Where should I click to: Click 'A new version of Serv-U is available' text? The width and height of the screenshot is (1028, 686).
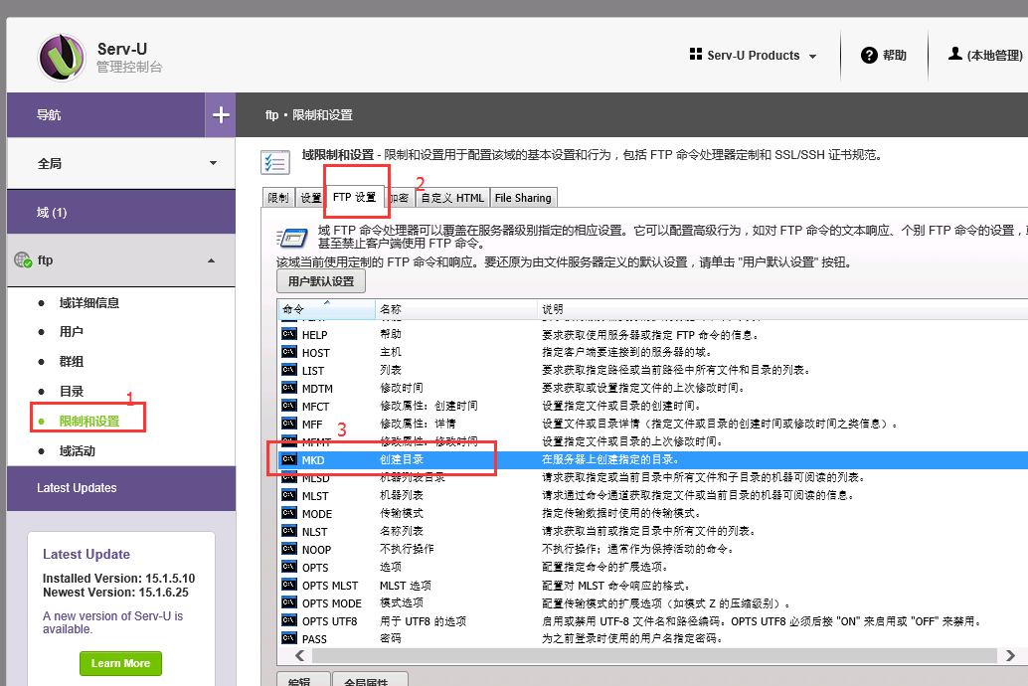point(112,622)
